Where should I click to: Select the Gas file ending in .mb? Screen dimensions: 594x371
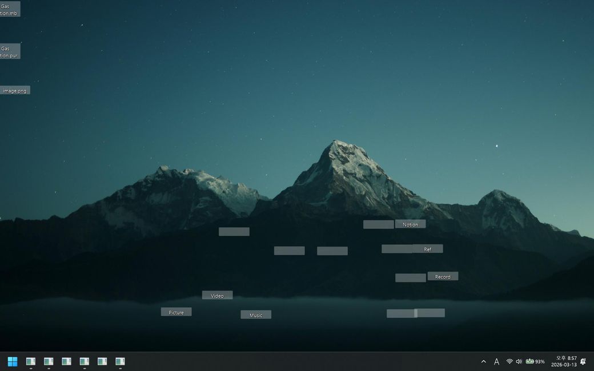tap(9, 10)
